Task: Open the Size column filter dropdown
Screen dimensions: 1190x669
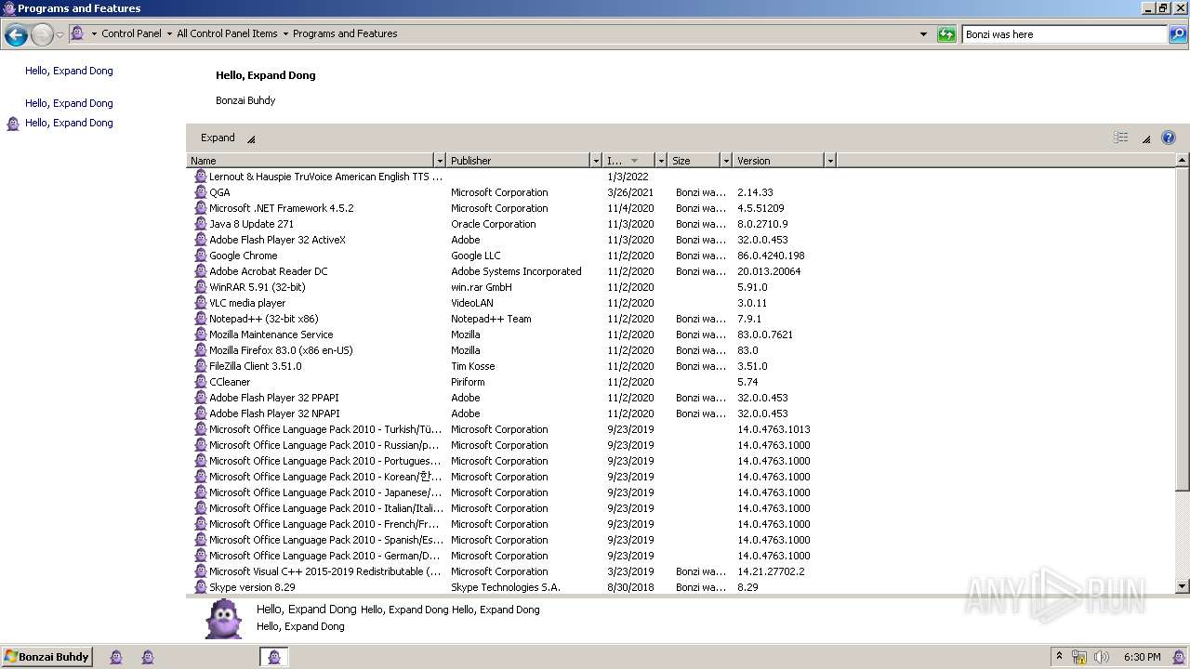Action: click(x=726, y=161)
